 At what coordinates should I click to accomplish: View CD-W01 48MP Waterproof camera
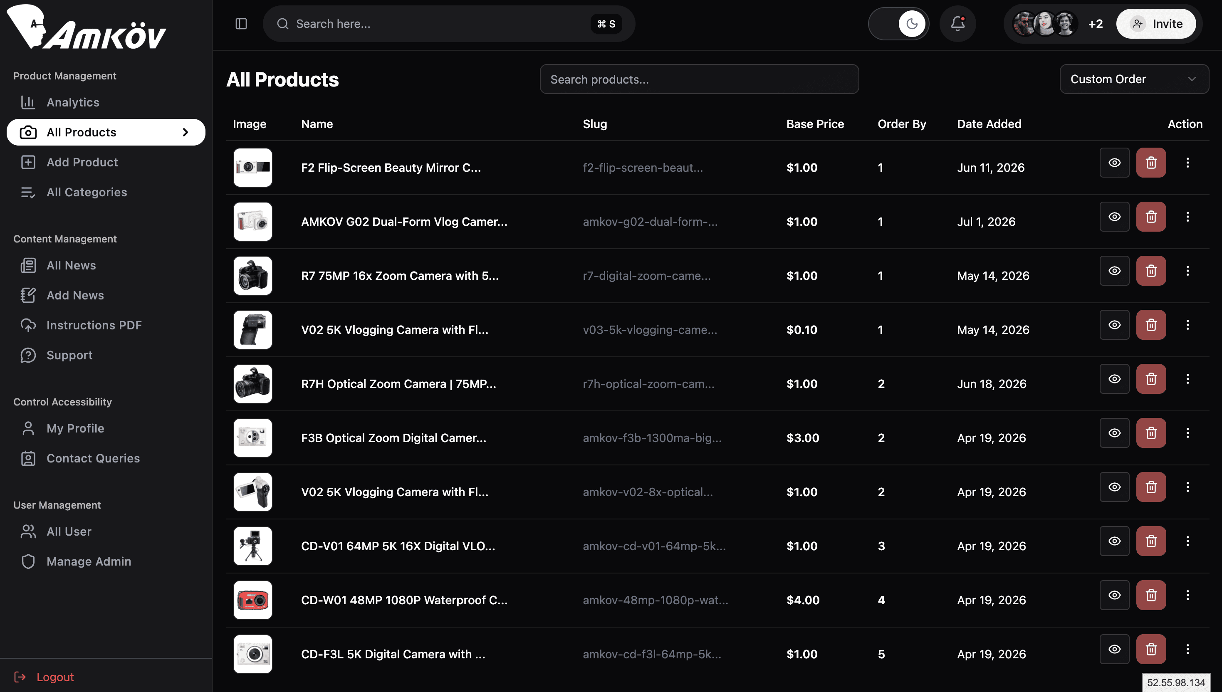(1114, 596)
